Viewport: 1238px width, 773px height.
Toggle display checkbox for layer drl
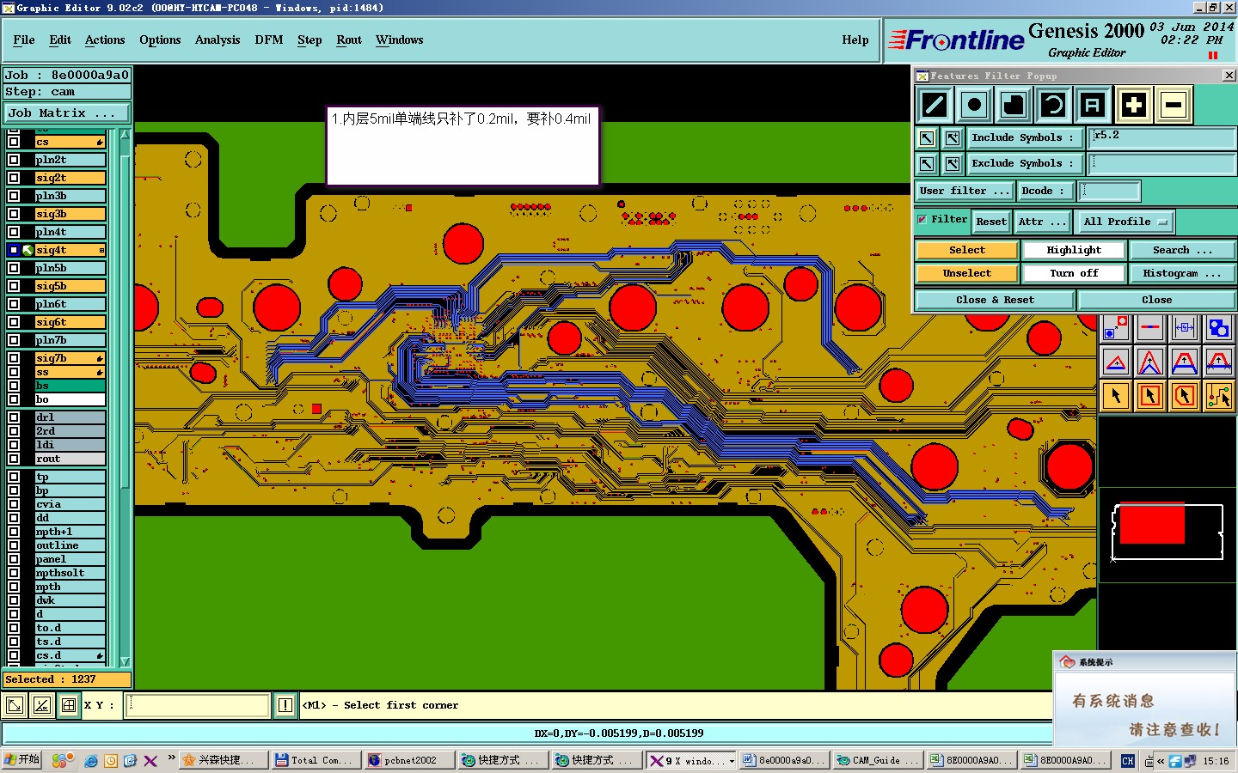tap(14, 417)
